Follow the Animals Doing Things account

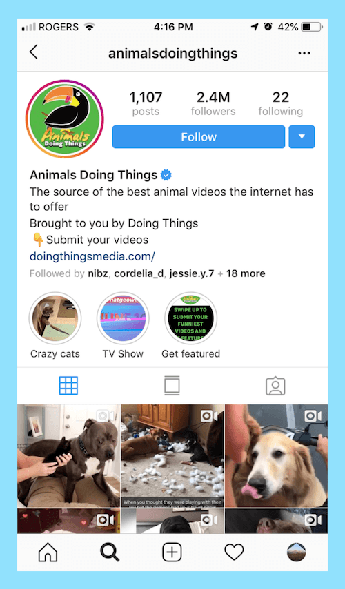[x=199, y=136]
